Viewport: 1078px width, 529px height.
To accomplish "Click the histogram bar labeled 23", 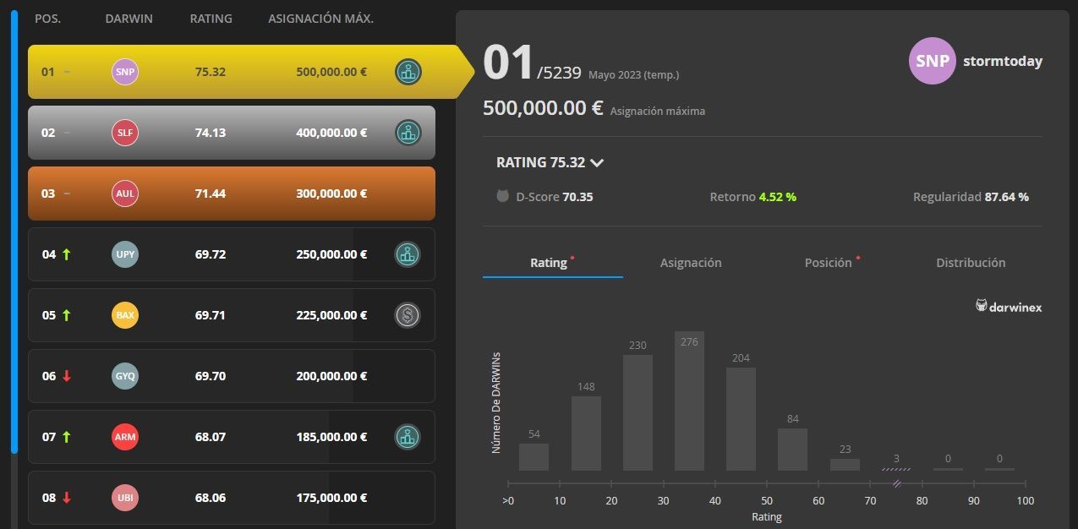I will (x=845, y=465).
